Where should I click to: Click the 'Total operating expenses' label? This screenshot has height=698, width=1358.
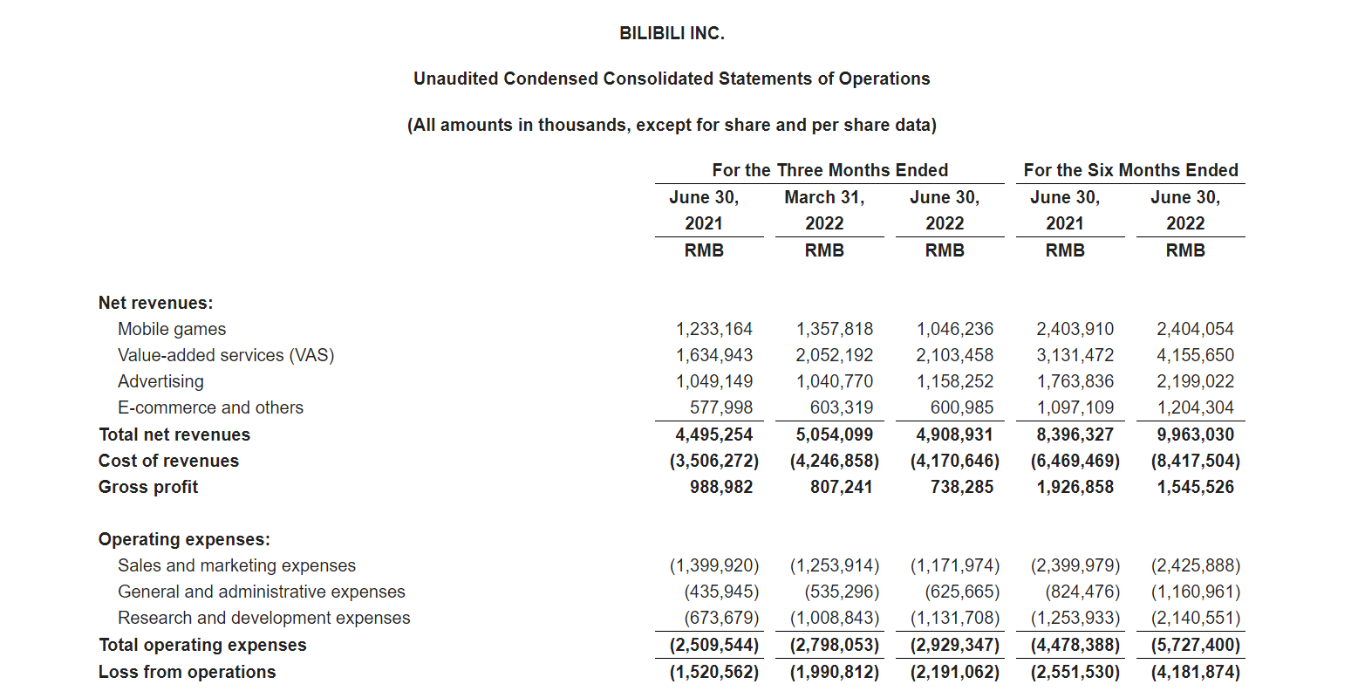(x=202, y=645)
